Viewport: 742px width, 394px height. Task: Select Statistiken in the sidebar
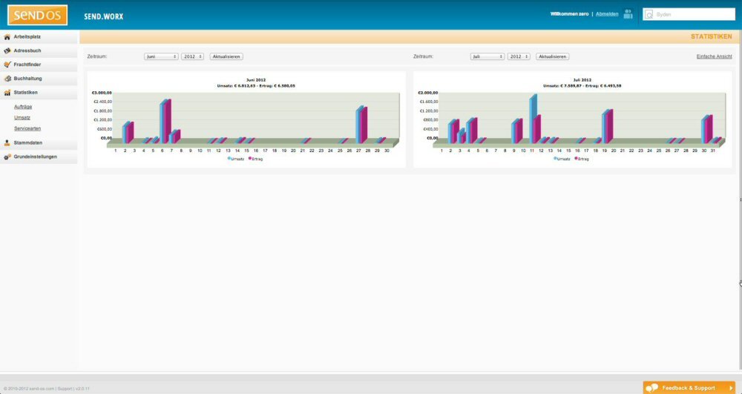click(x=39, y=93)
